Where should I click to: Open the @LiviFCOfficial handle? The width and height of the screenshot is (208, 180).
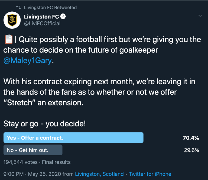point(42,23)
